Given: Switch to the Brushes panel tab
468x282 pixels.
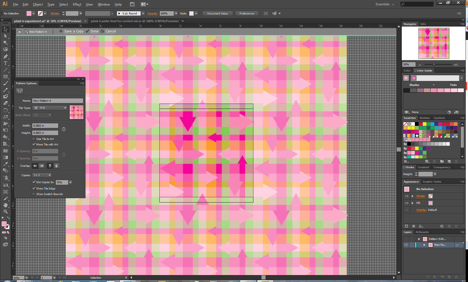Looking at the screenshot, I should click(424, 118).
